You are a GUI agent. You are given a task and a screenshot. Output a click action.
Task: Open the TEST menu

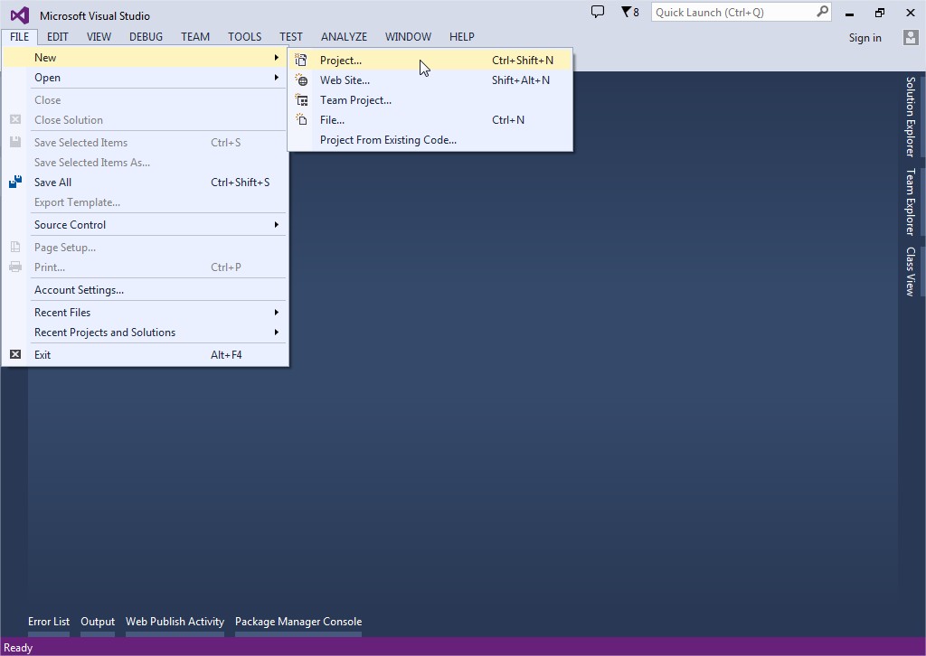(290, 36)
